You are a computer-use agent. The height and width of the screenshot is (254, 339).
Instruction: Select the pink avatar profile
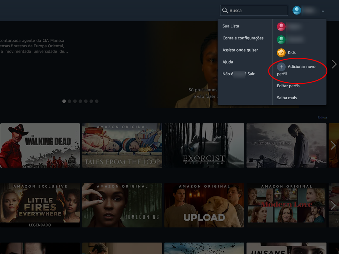[x=281, y=26]
